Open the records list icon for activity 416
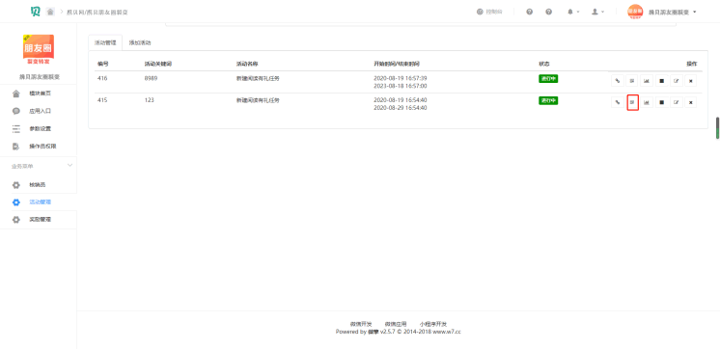 tap(632, 81)
